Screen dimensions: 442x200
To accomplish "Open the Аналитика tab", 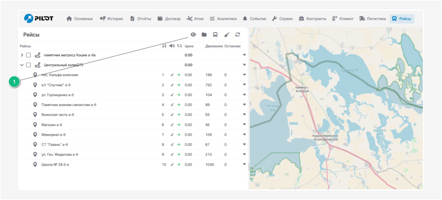I will pyautogui.click(x=223, y=19).
